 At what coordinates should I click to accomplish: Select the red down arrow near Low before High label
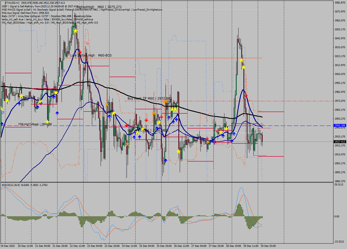click(80, 52)
